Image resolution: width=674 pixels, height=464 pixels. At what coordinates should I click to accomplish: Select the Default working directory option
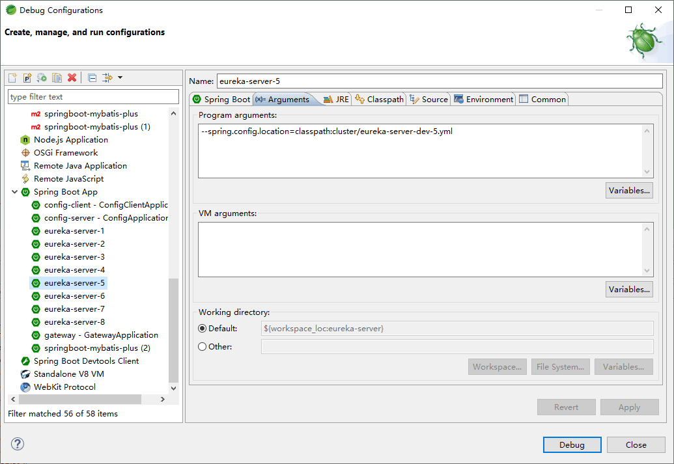point(218,329)
